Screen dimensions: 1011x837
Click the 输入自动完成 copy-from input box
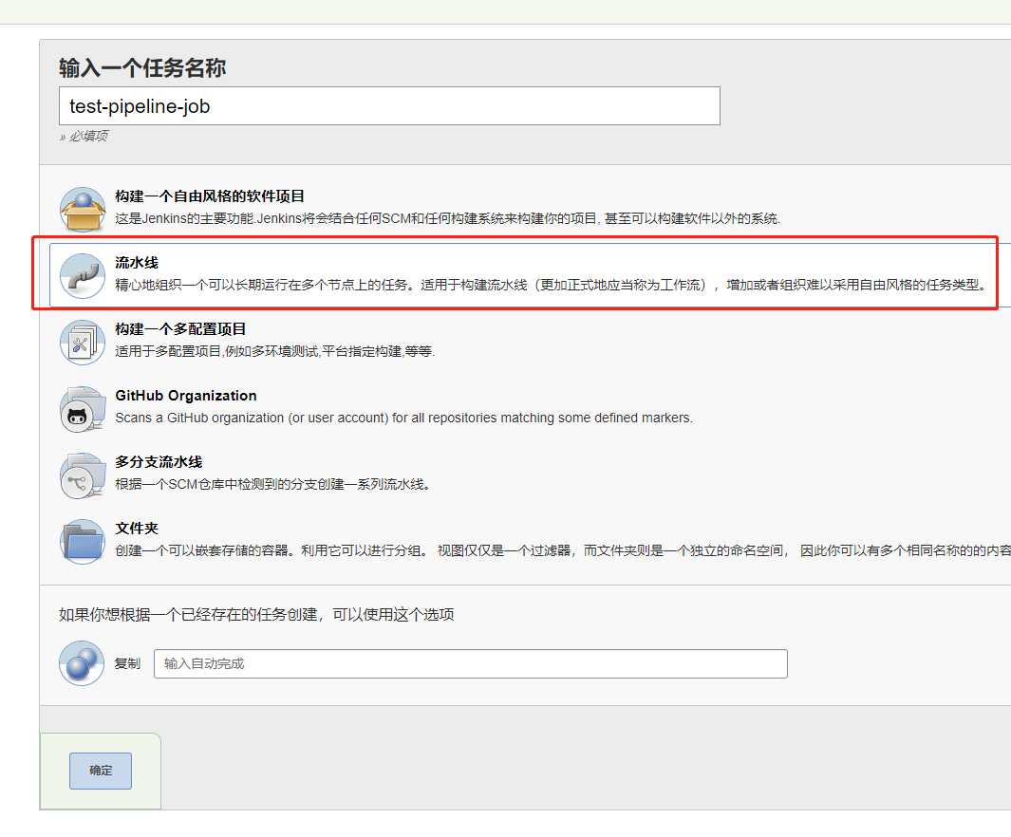[470, 663]
